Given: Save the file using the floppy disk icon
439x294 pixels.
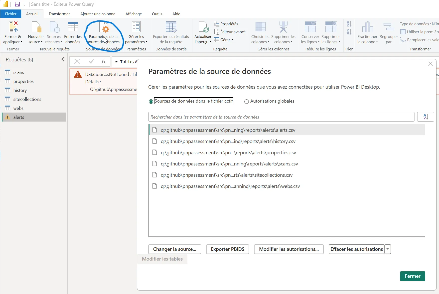Looking at the screenshot, I should [x=17, y=4].
